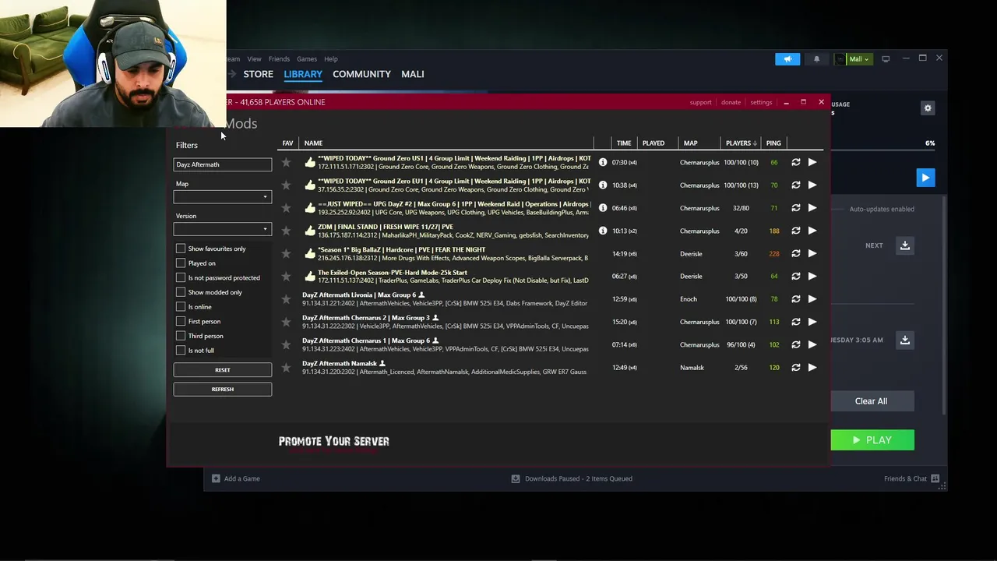This screenshot has height=561, width=997.
Task: Click server name search field 'Dayz Aftermath'
Action: coord(222,164)
